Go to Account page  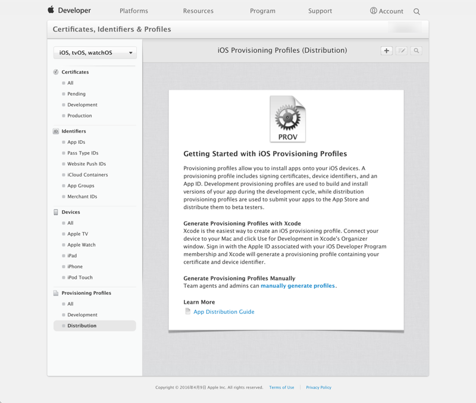pyautogui.click(x=391, y=11)
